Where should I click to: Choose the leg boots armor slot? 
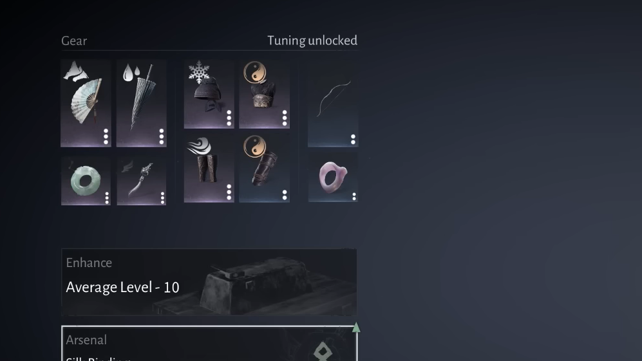[209, 168]
